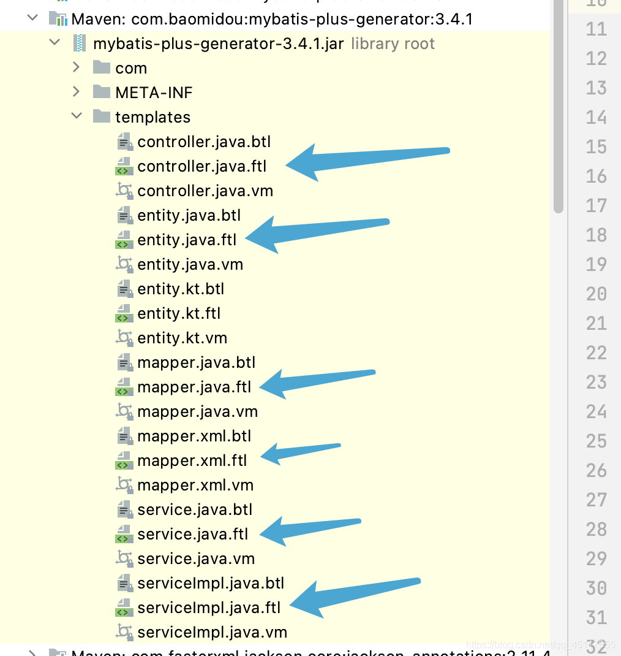The height and width of the screenshot is (656, 621).
Task: Click the FreeMarker icon of serviceImpl.java.ftl
Action: 124,608
